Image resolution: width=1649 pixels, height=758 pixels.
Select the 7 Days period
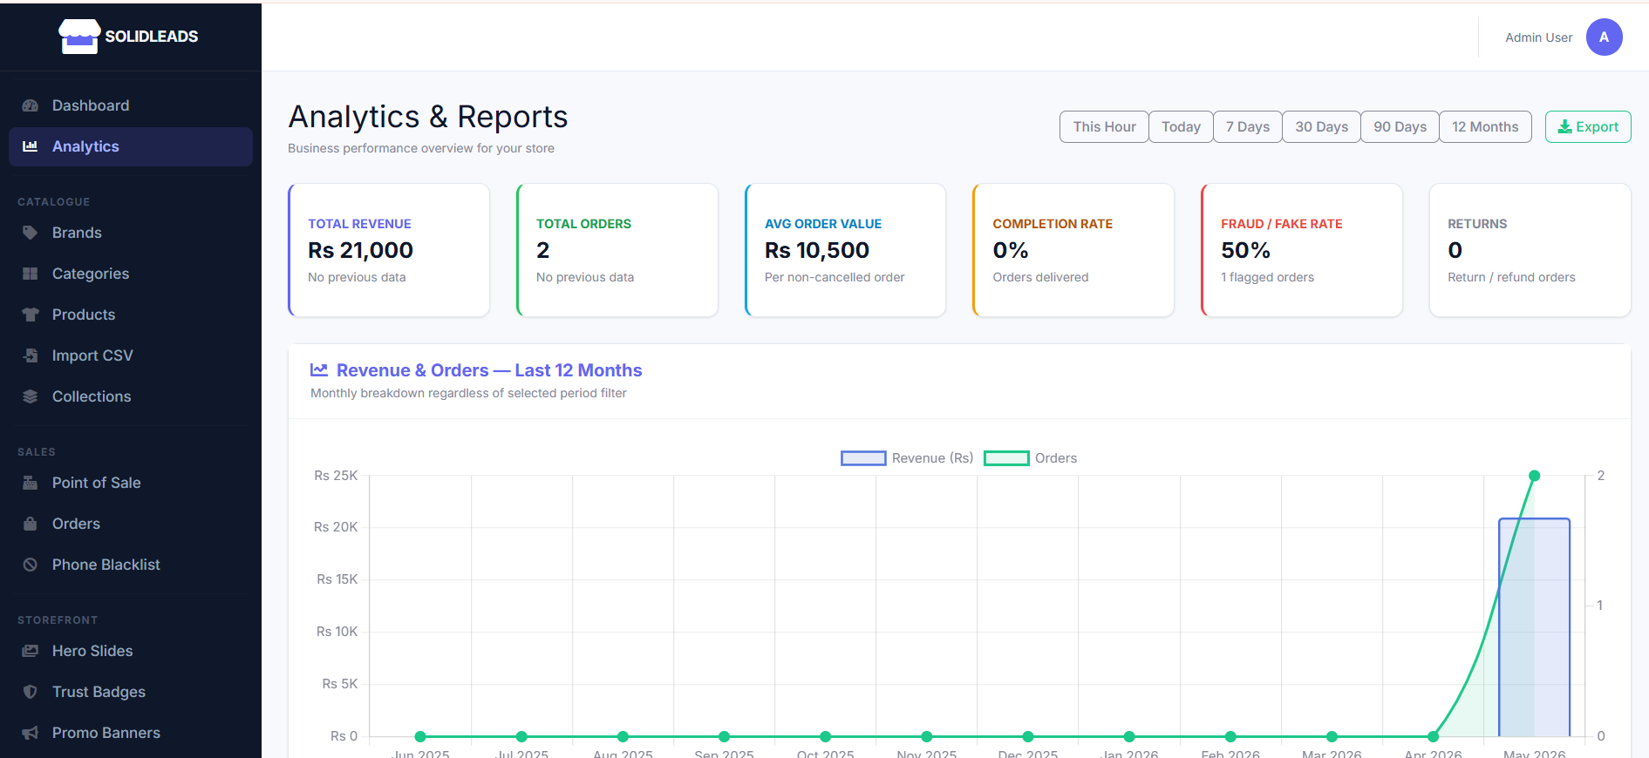[x=1248, y=127]
